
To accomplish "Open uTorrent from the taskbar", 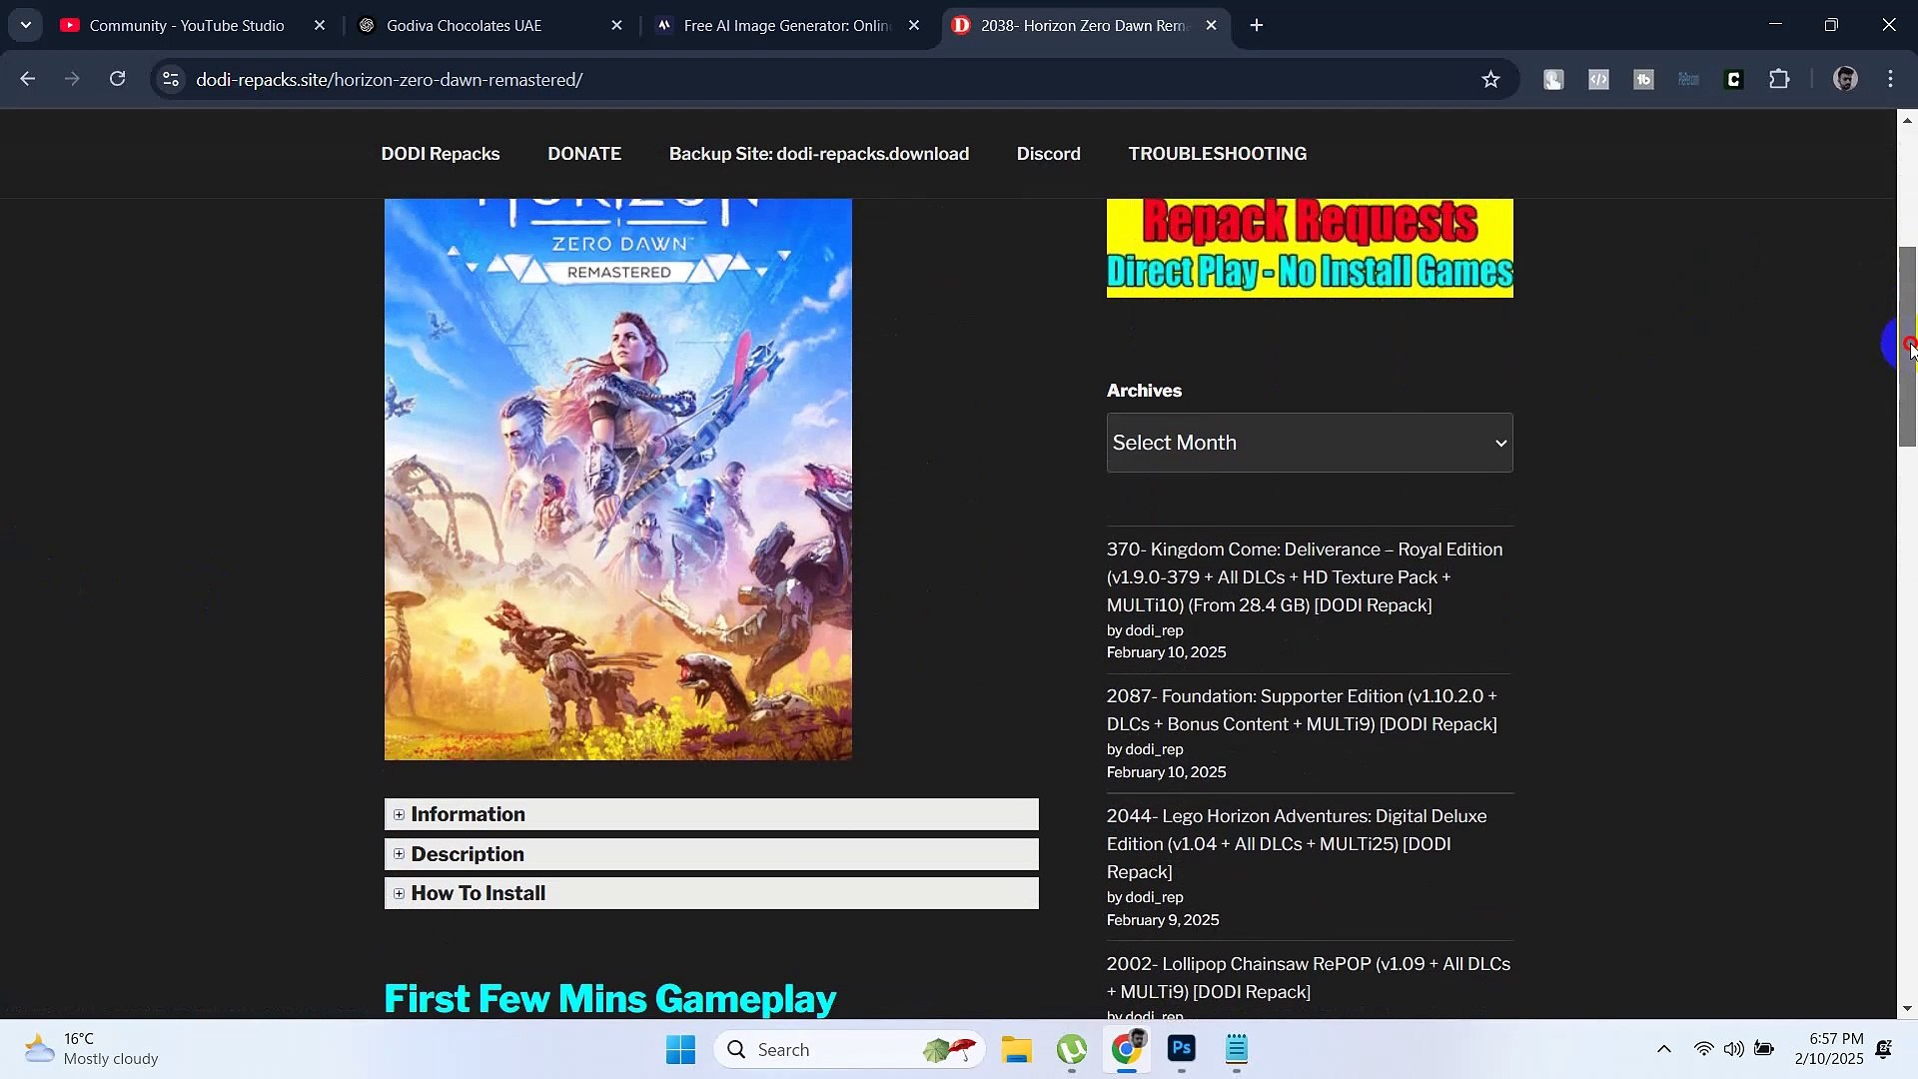I will (1071, 1049).
